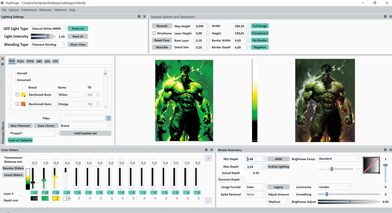Close the Filament Library panel
Screen dimensions: 392x213
pyautogui.click(x=2, y=59)
